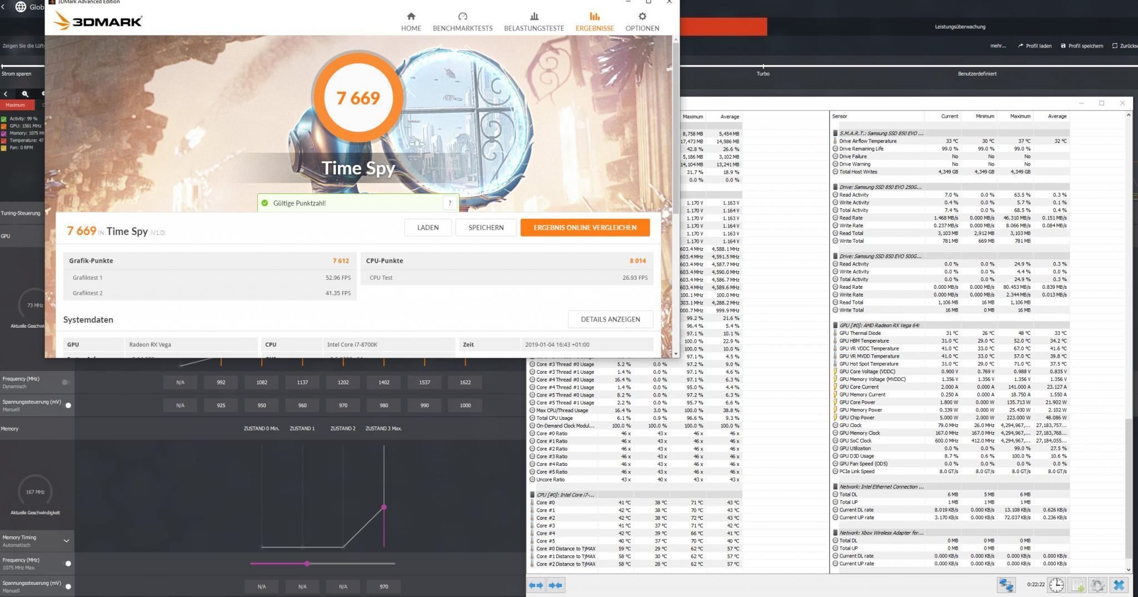Viewport: 1138px width, 597px height.
Task: Open the HOME tab in 3DMark
Action: pyautogui.click(x=411, y=22)
